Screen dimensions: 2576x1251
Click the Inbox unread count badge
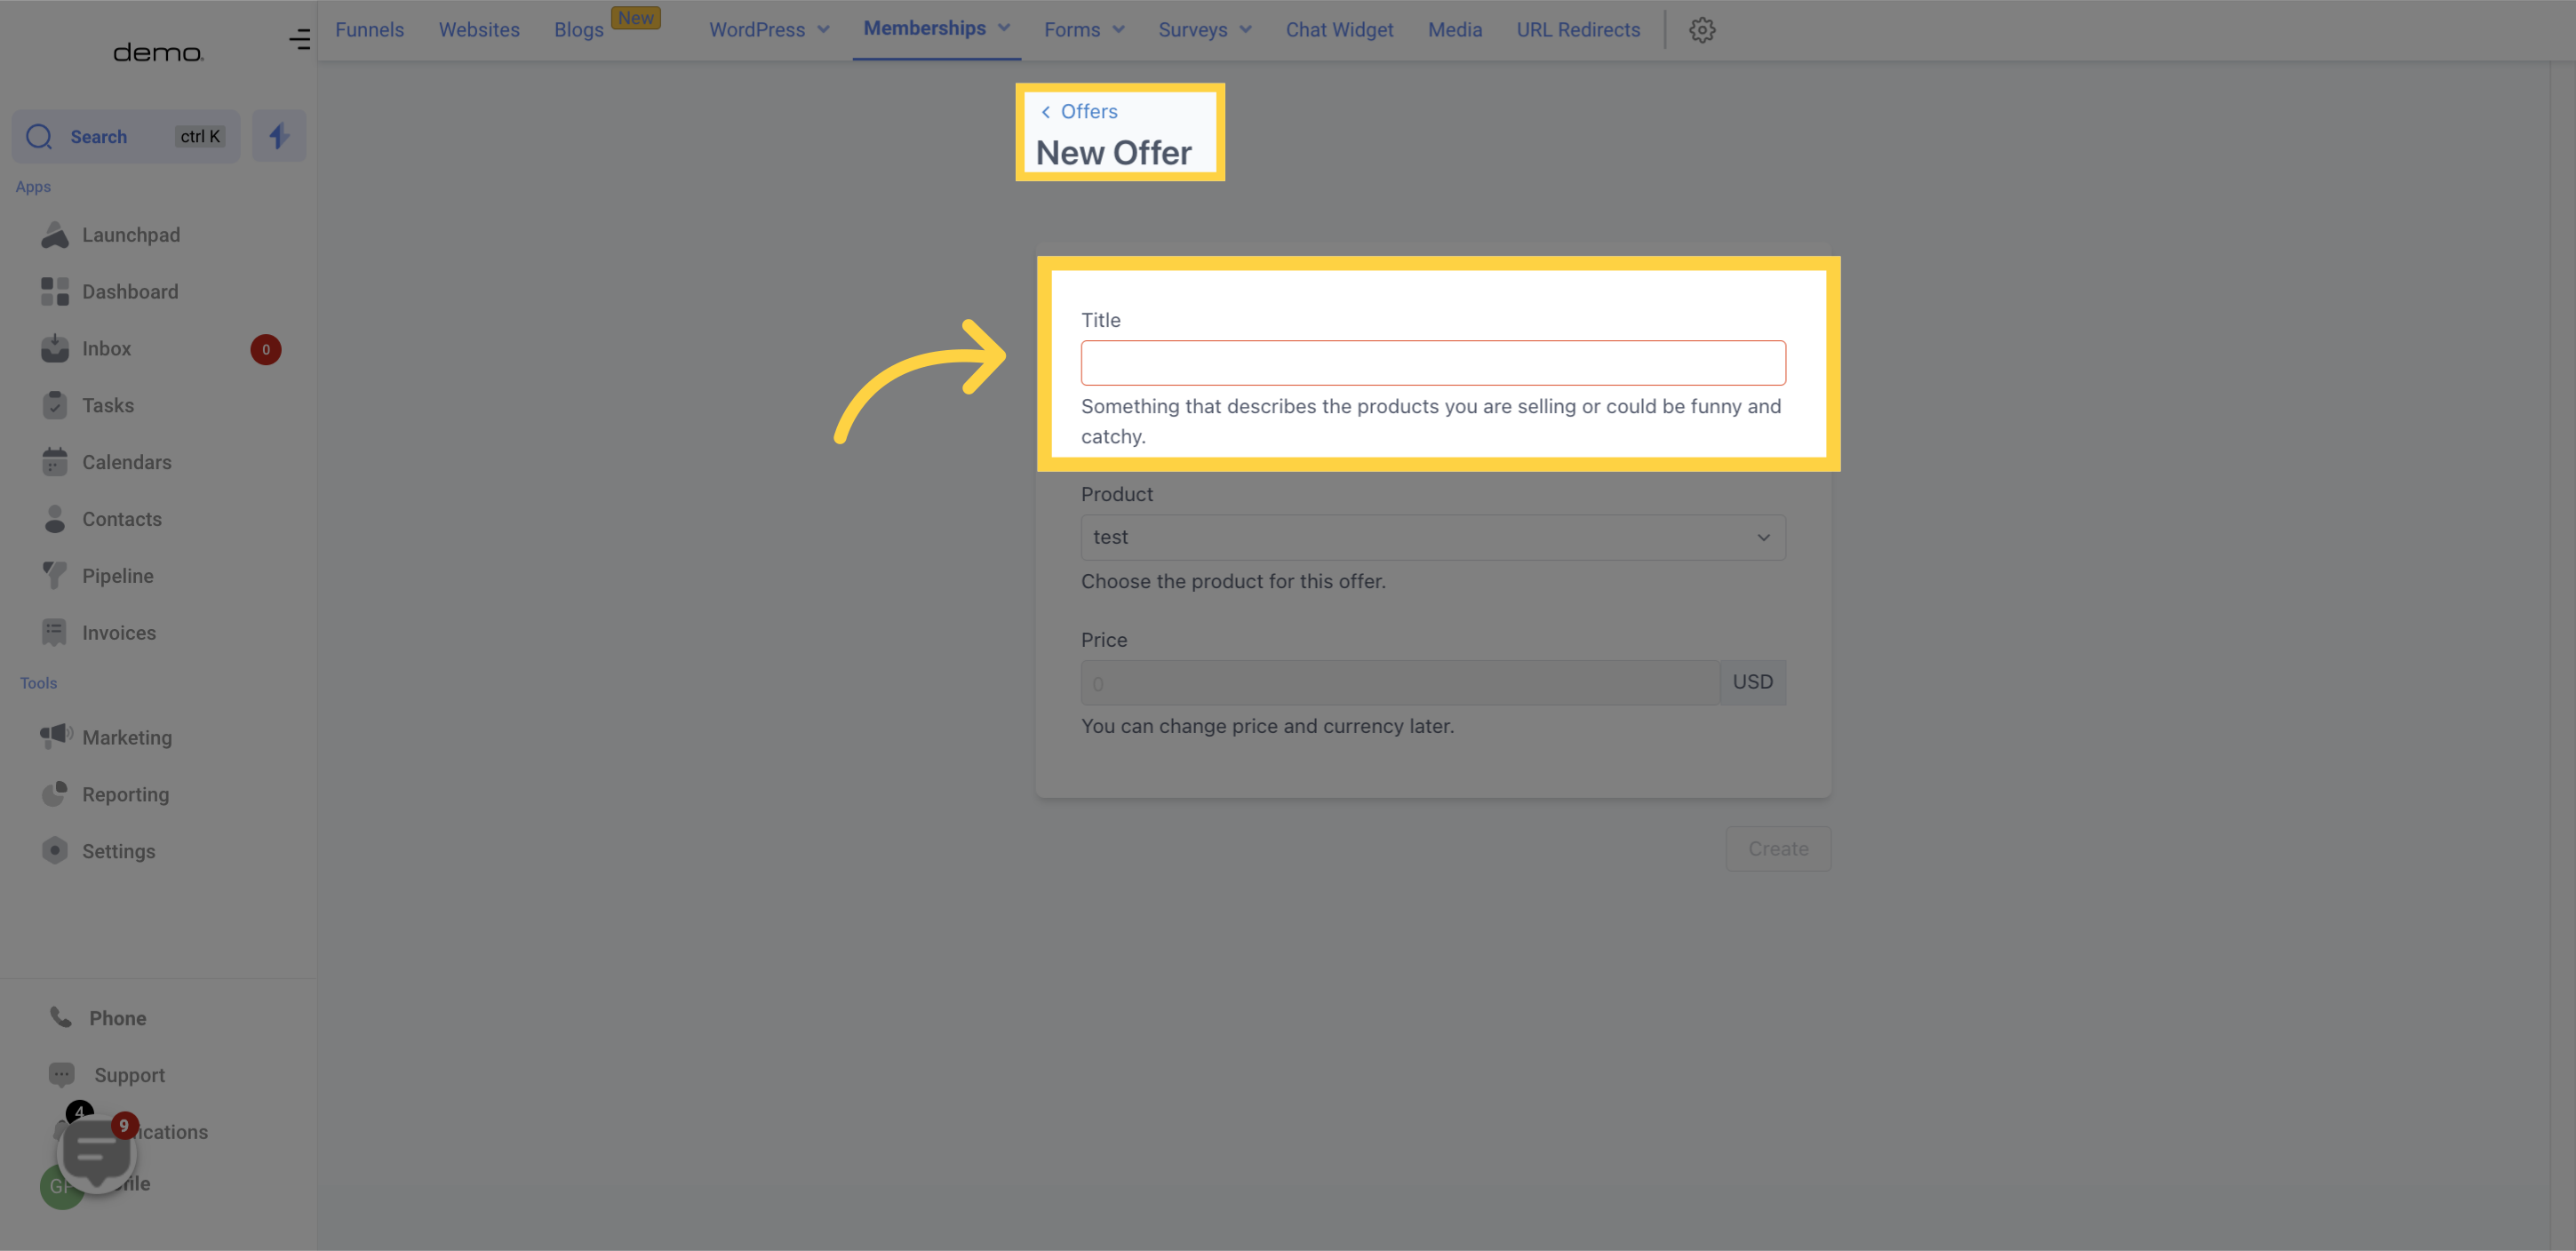pyautogui.click(x=266, y=350)
